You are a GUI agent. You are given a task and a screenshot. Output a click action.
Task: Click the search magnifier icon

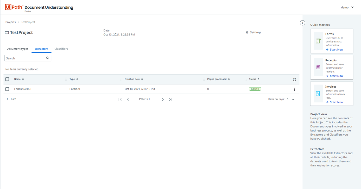[48, 58]
